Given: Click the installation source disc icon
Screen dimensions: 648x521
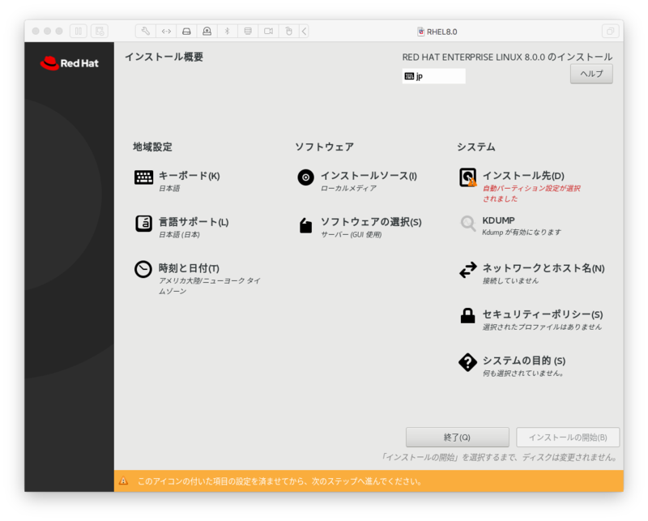Looking at the screenshot, I should tap(306, 177).
